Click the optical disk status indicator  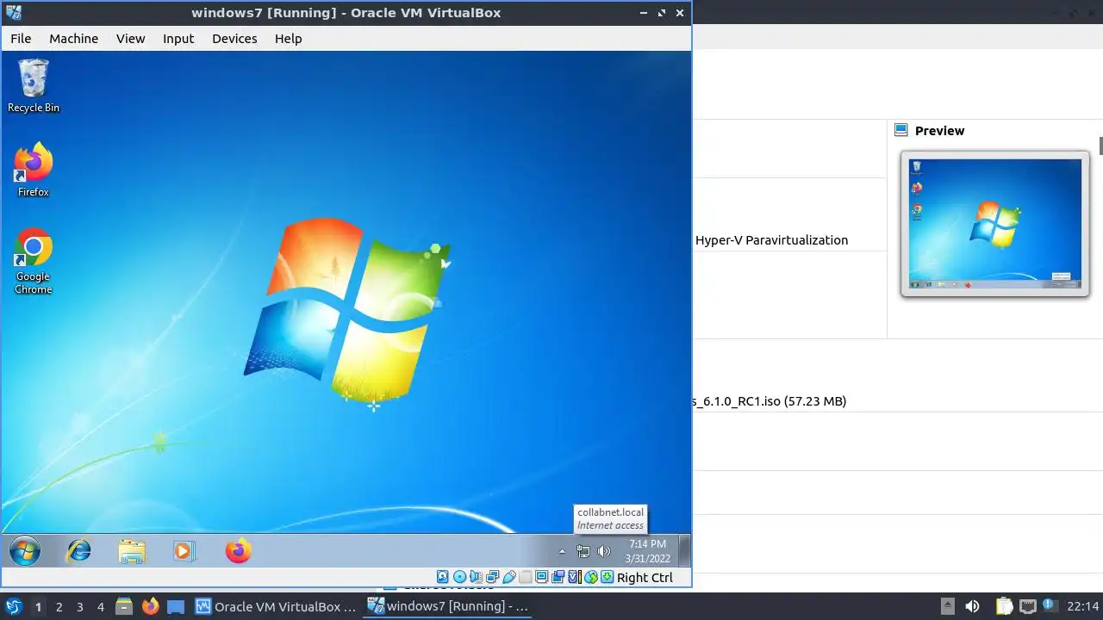click(459, 577)
